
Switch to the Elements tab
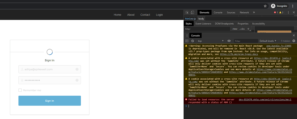tap(204, 13)
